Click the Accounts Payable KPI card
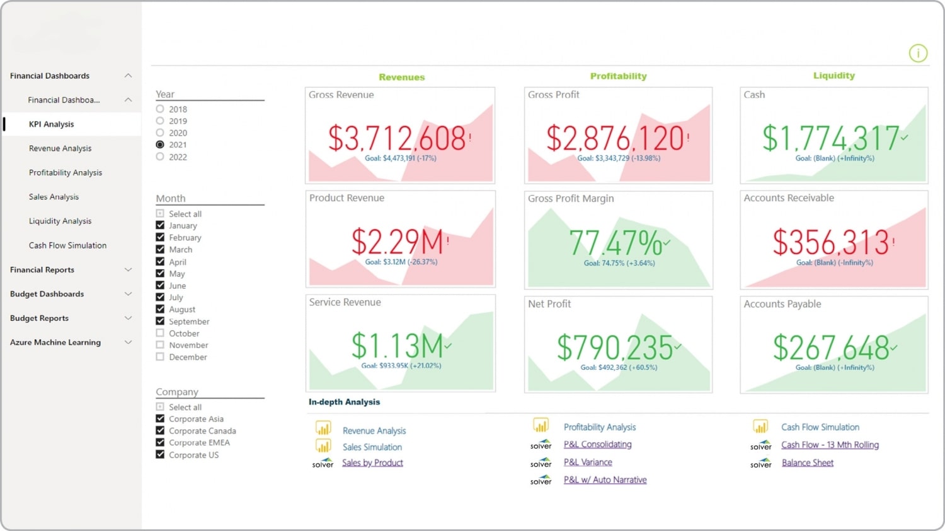Screen dimensions: 945x531 (x=834, y=345)
